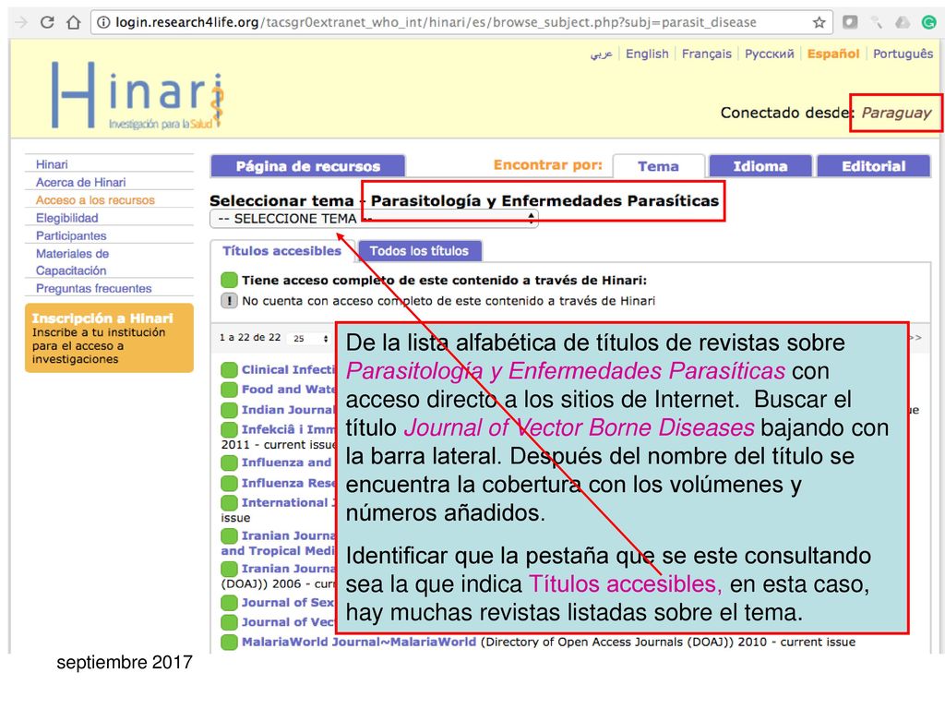The width and height of the screenshot is (945, 709).
Task: Click the green icon beside MalariaWorld Journal
Action: point(229,643)
